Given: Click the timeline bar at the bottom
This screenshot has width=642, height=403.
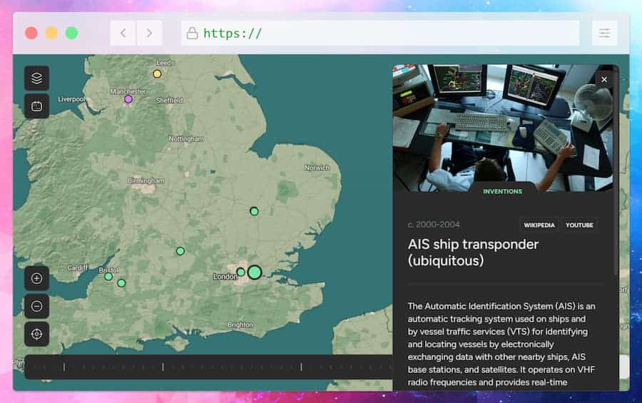Looking at the screenshot, I should 207,367.
